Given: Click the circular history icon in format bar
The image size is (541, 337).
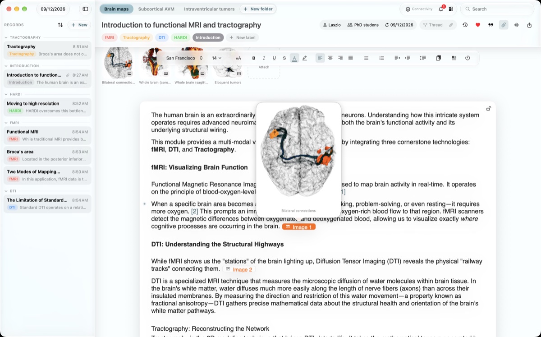Looking at the screenshot, I should coord(468,58).
